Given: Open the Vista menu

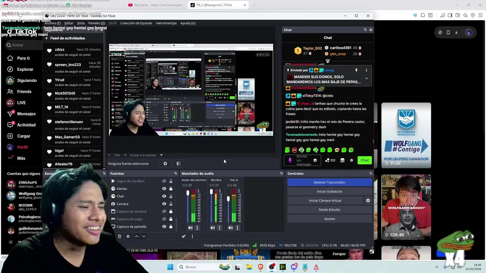Looking at the screenshot, I should [81, 23].
